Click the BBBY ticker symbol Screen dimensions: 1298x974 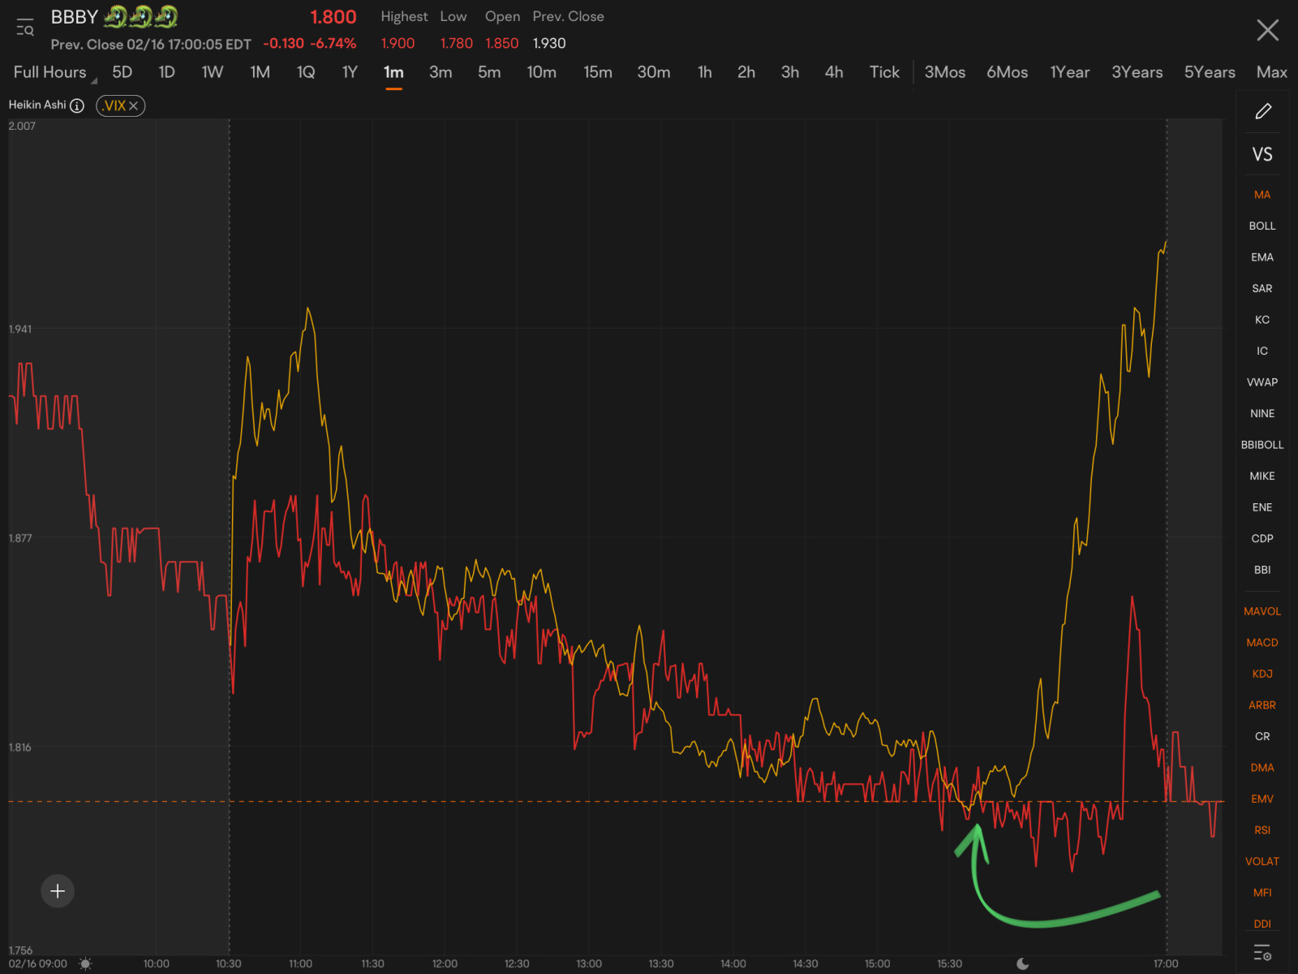point(74,17)
